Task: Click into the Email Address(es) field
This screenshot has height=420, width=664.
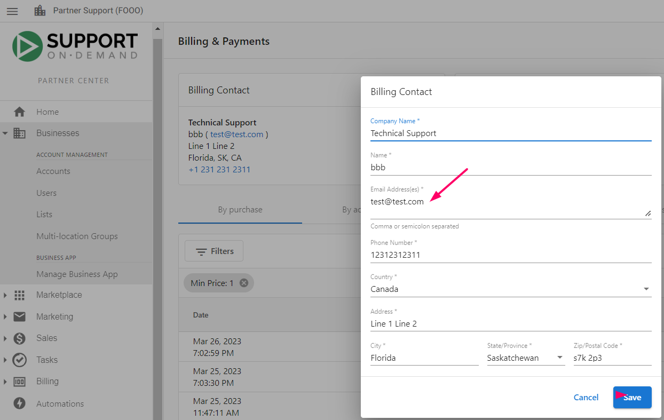Action: click(x=511, y=207)
